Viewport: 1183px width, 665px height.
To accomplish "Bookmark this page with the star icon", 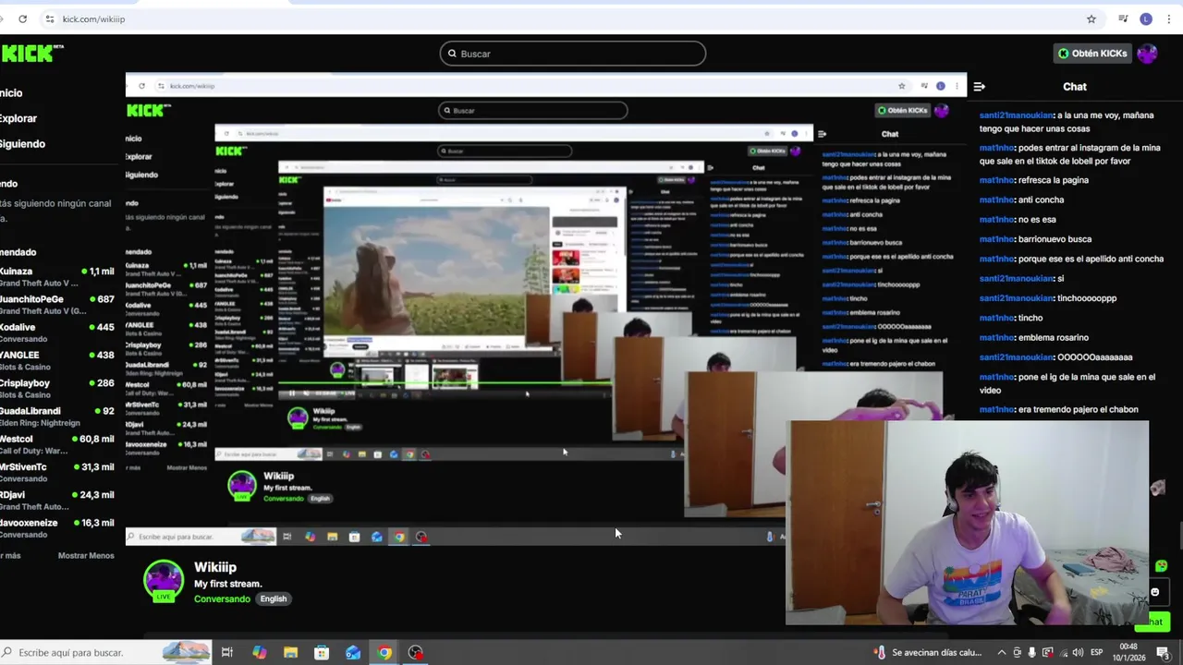I will click(x=1092, y=18).
